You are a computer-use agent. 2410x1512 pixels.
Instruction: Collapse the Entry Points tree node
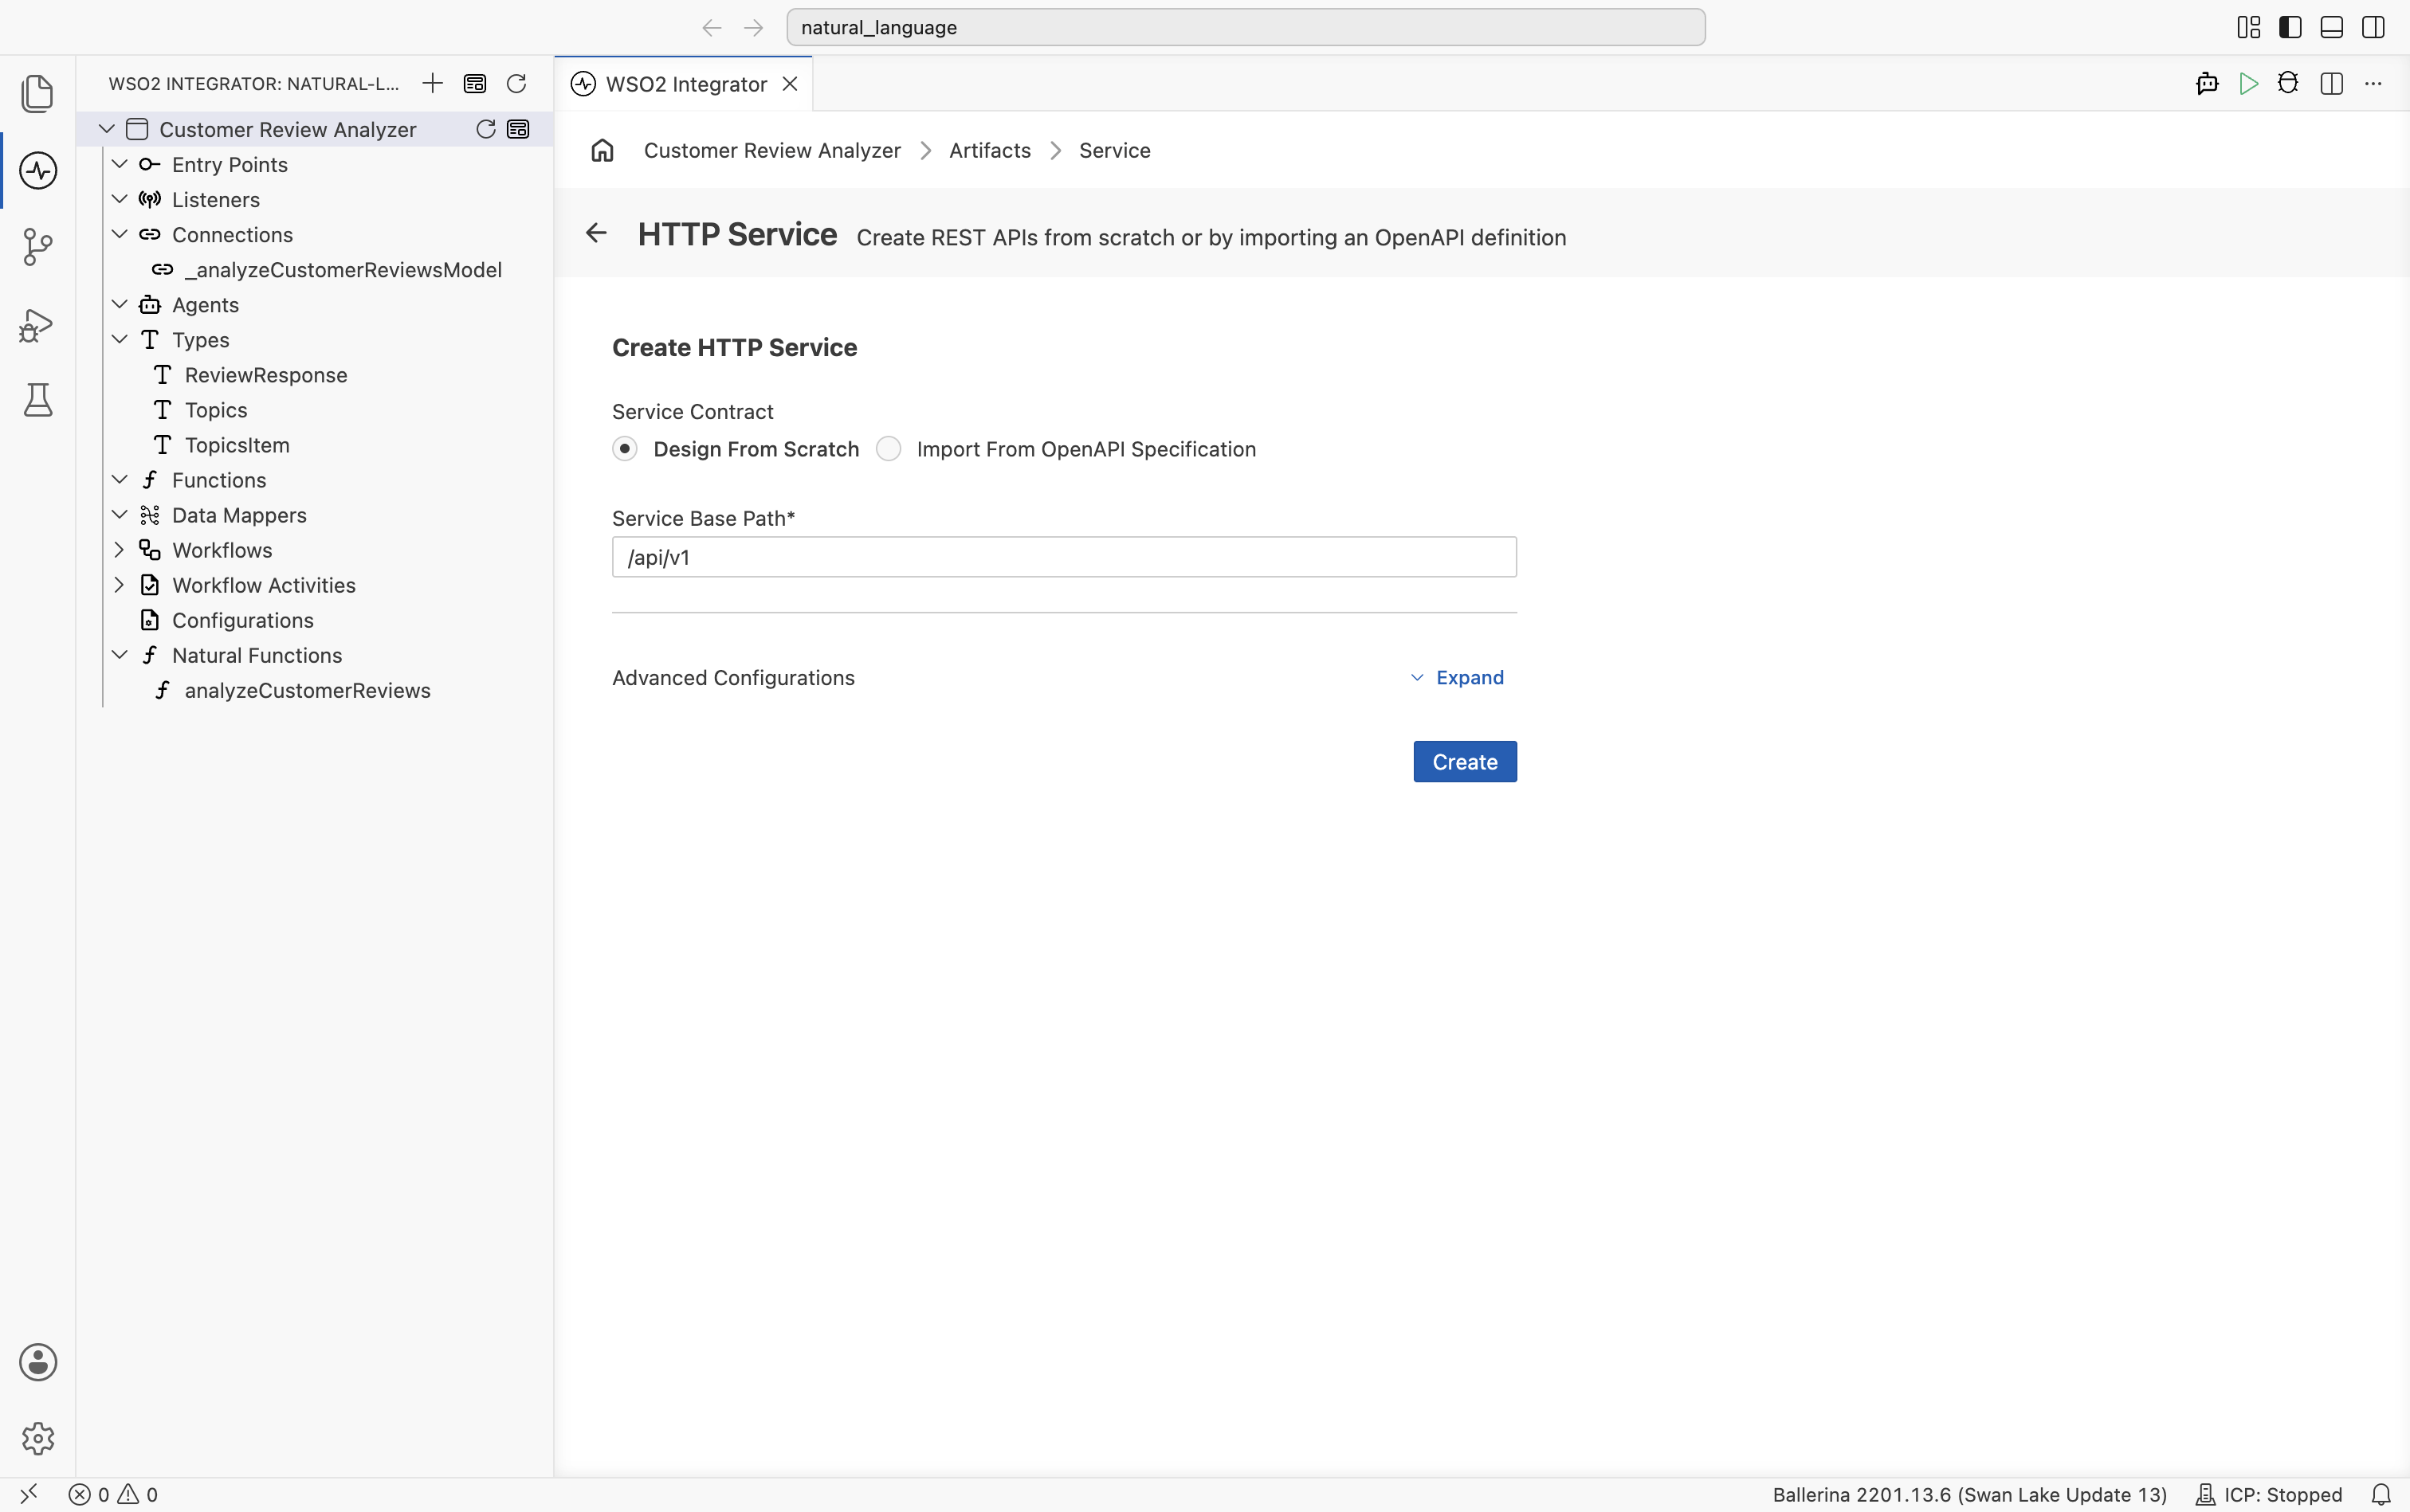pyautogui.click(x=119, y=164)
